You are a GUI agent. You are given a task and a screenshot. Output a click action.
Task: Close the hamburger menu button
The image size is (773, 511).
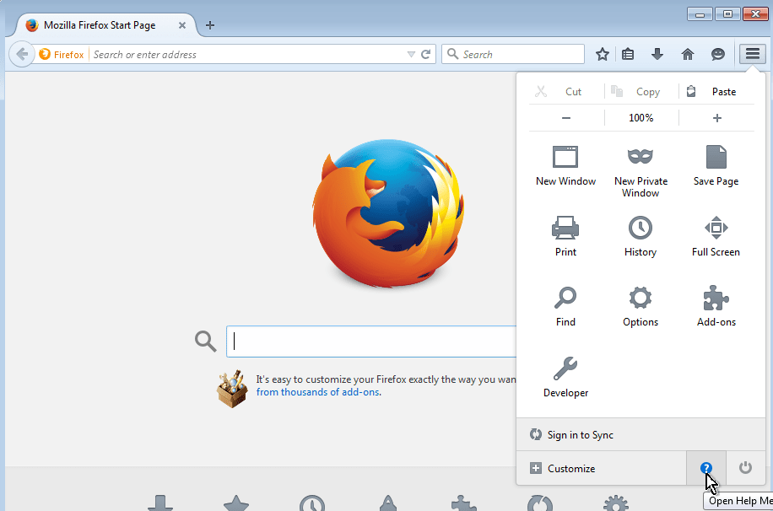tap(752, 54)
